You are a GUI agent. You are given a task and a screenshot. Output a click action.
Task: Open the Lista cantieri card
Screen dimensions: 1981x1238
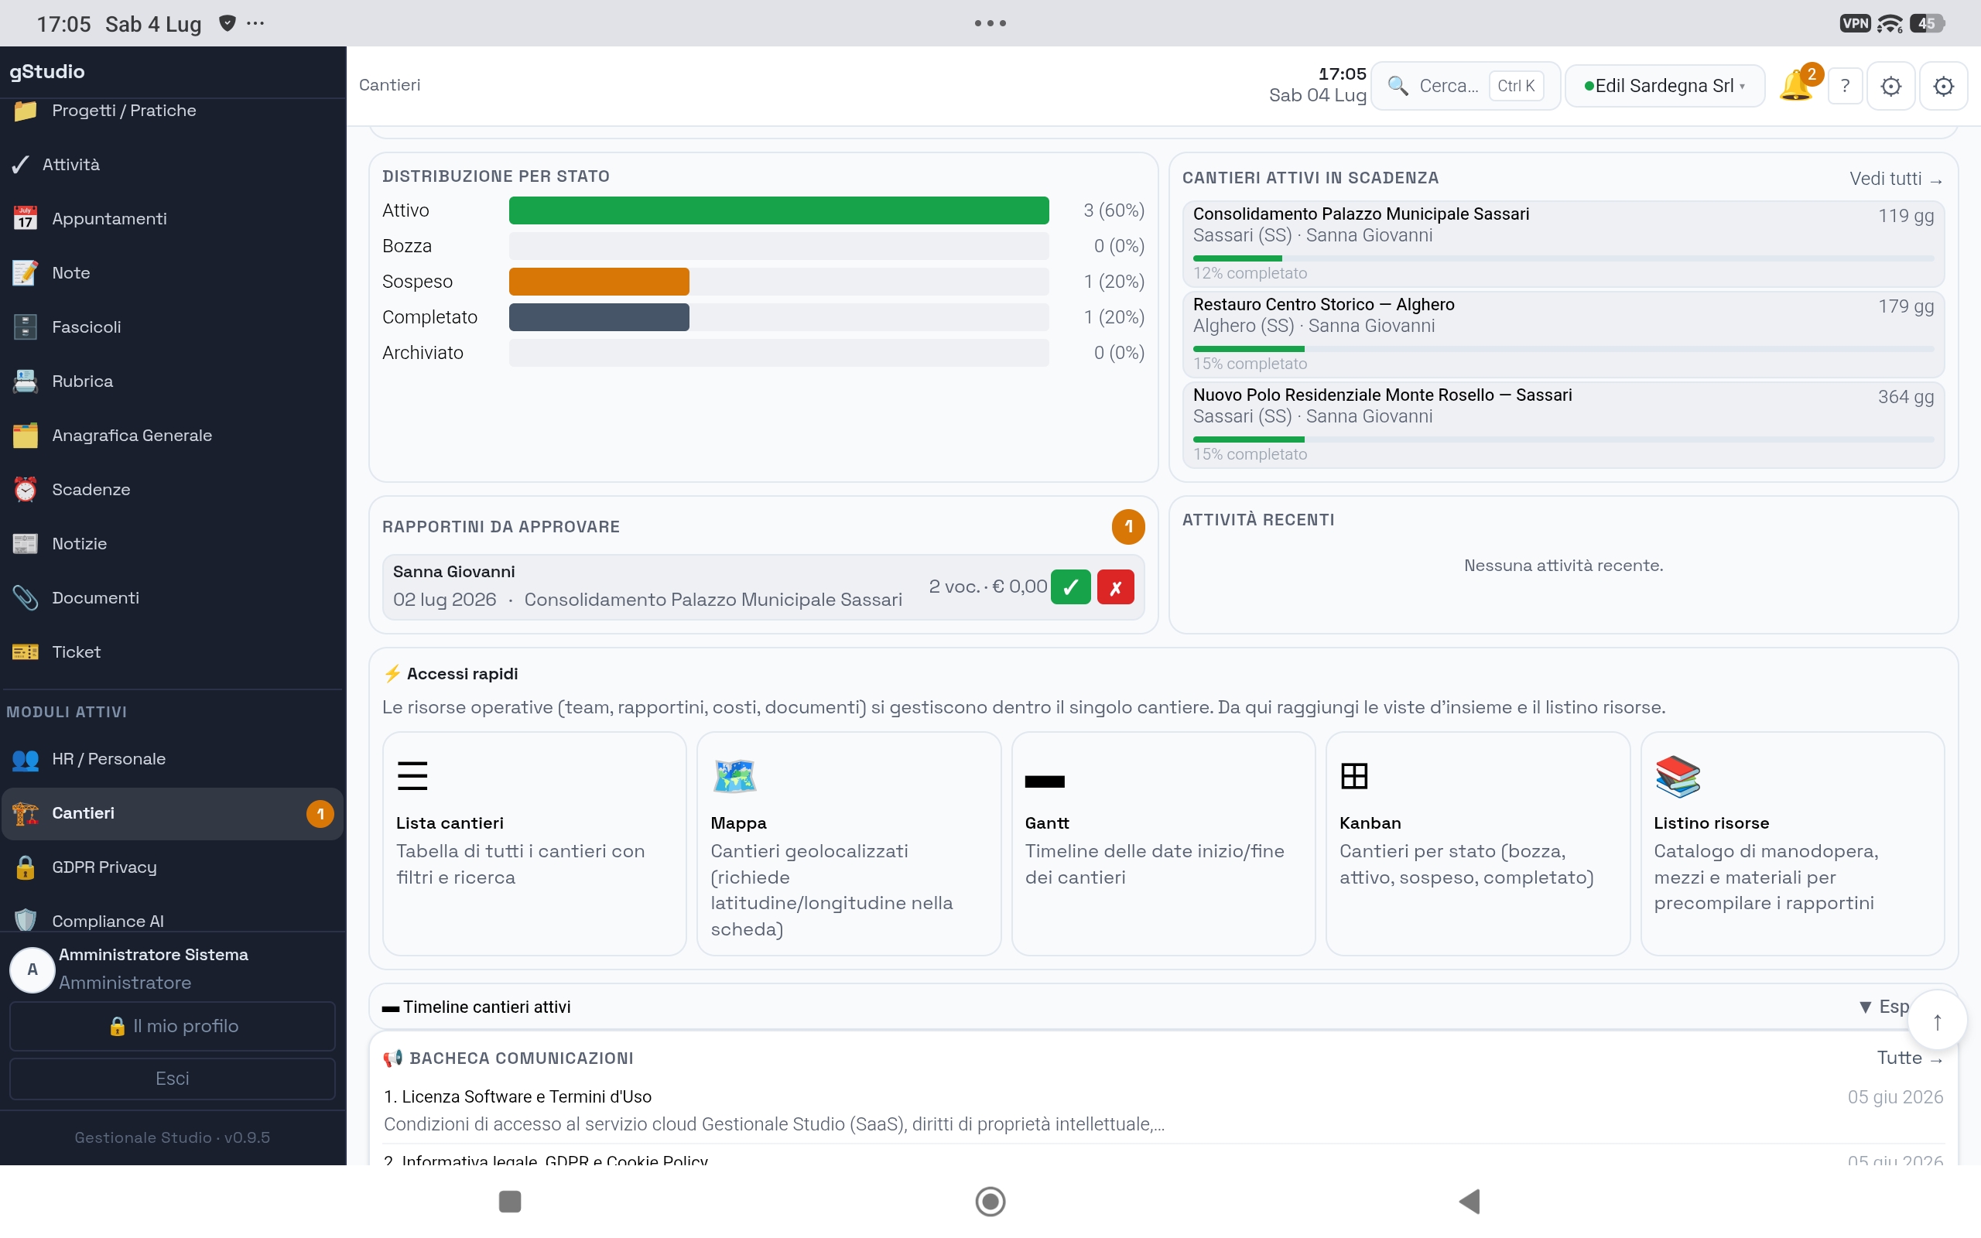pyautogui.click(x=535, y=843)
